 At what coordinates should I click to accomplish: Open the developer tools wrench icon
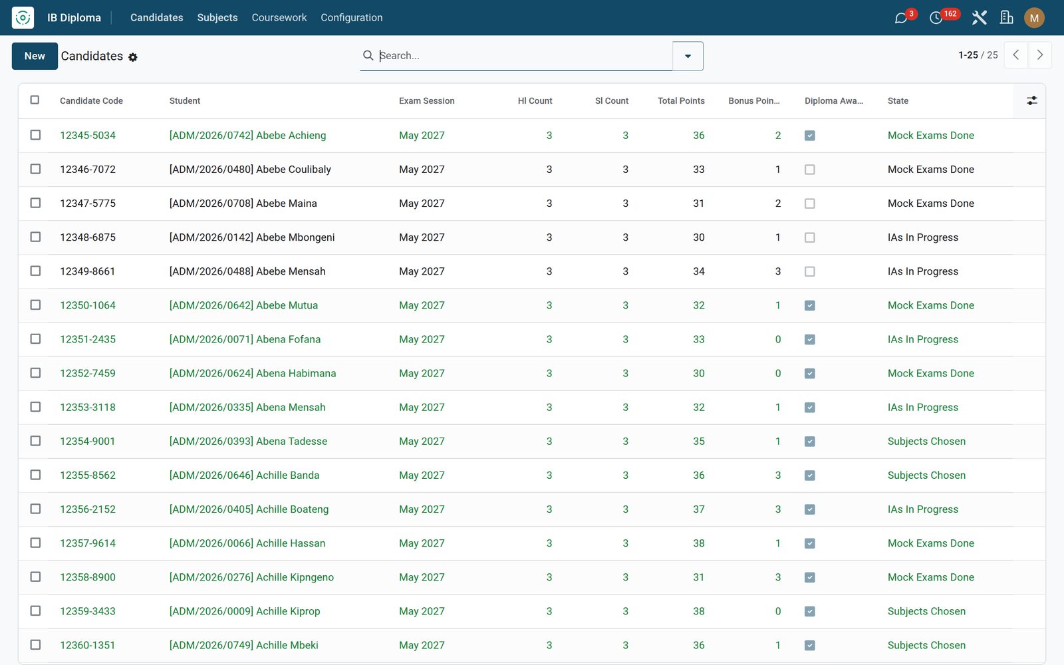[979, 17]
